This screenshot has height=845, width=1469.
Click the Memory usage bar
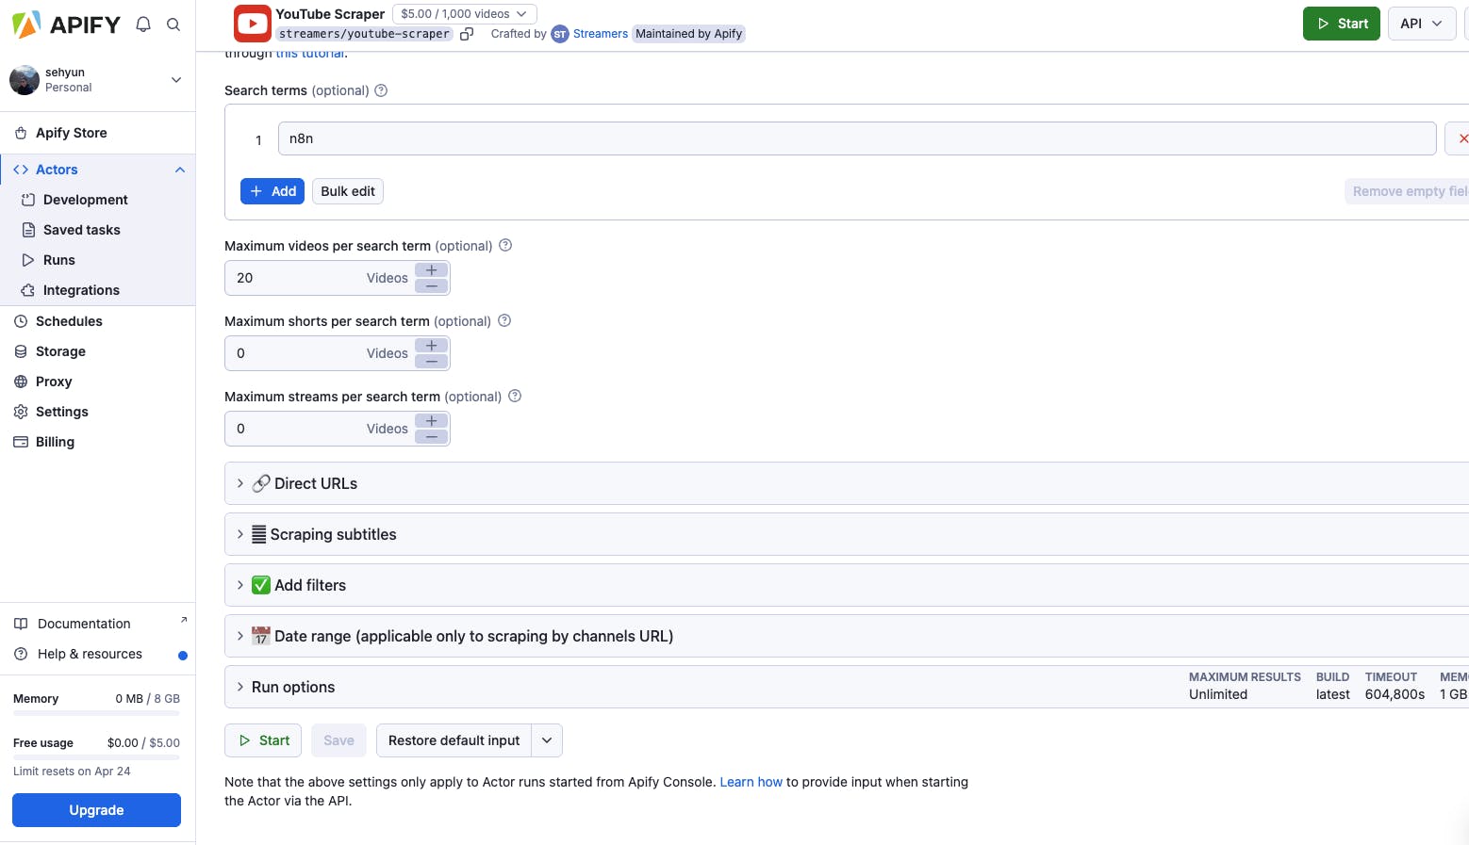[x=96, y=713]
